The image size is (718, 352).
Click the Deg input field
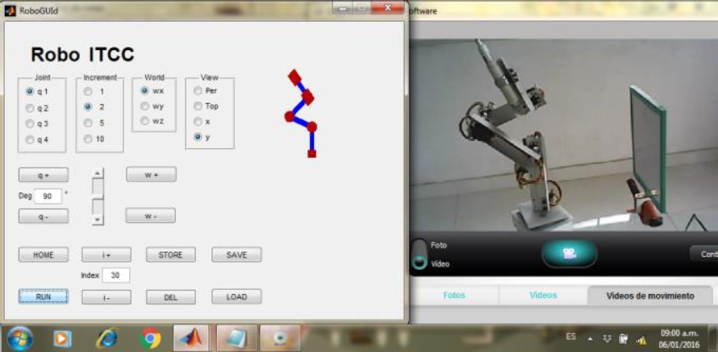[48, 196]
